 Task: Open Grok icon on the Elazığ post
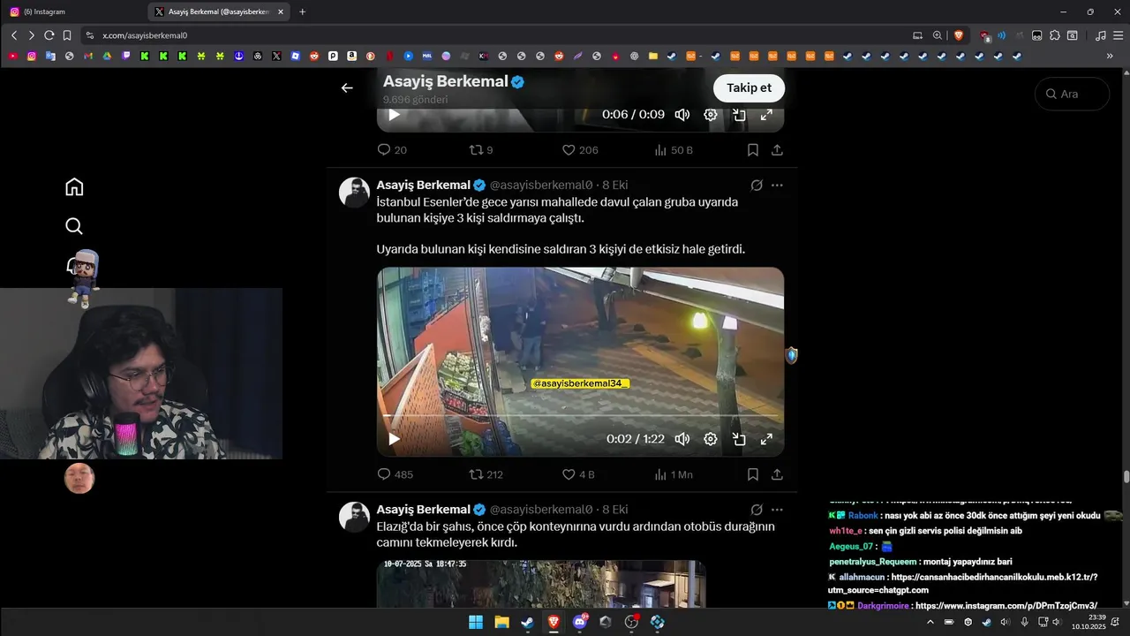point(757,510)
